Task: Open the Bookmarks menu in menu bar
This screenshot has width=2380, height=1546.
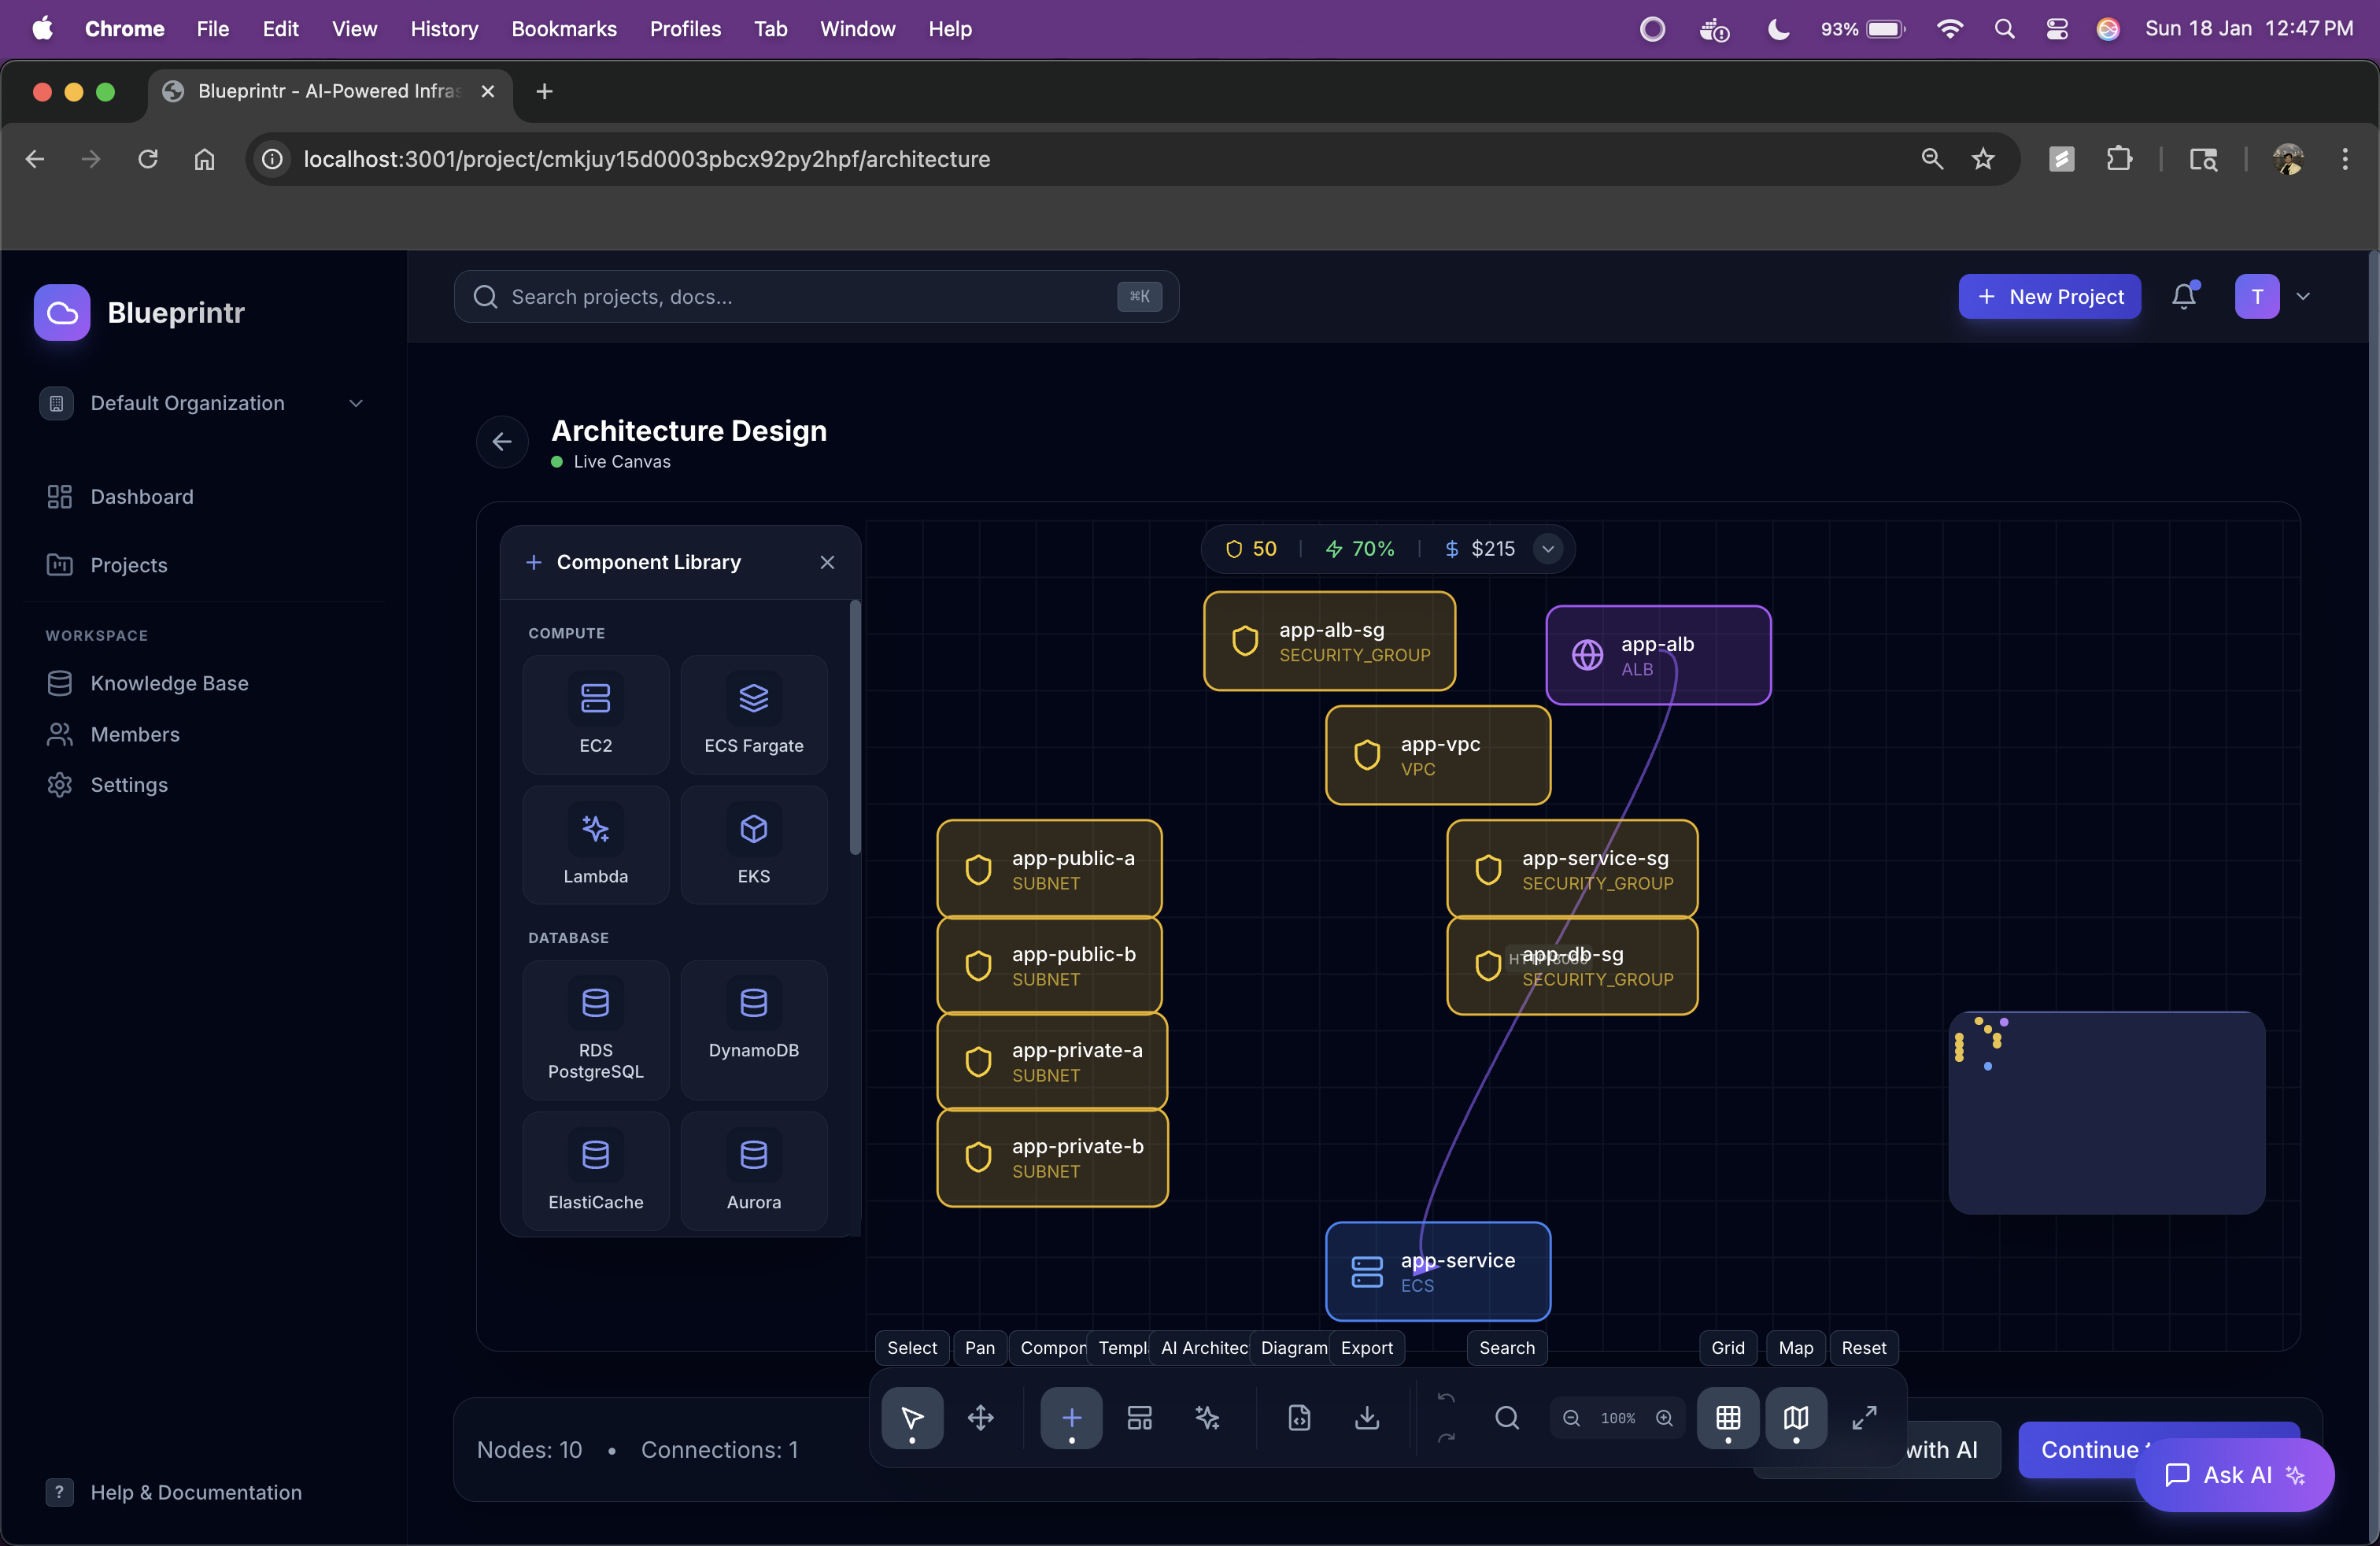Action: point(563,29)
